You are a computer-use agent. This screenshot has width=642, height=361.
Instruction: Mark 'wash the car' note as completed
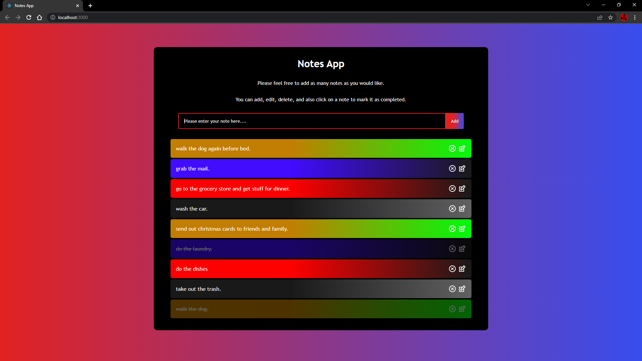[192, 209]
